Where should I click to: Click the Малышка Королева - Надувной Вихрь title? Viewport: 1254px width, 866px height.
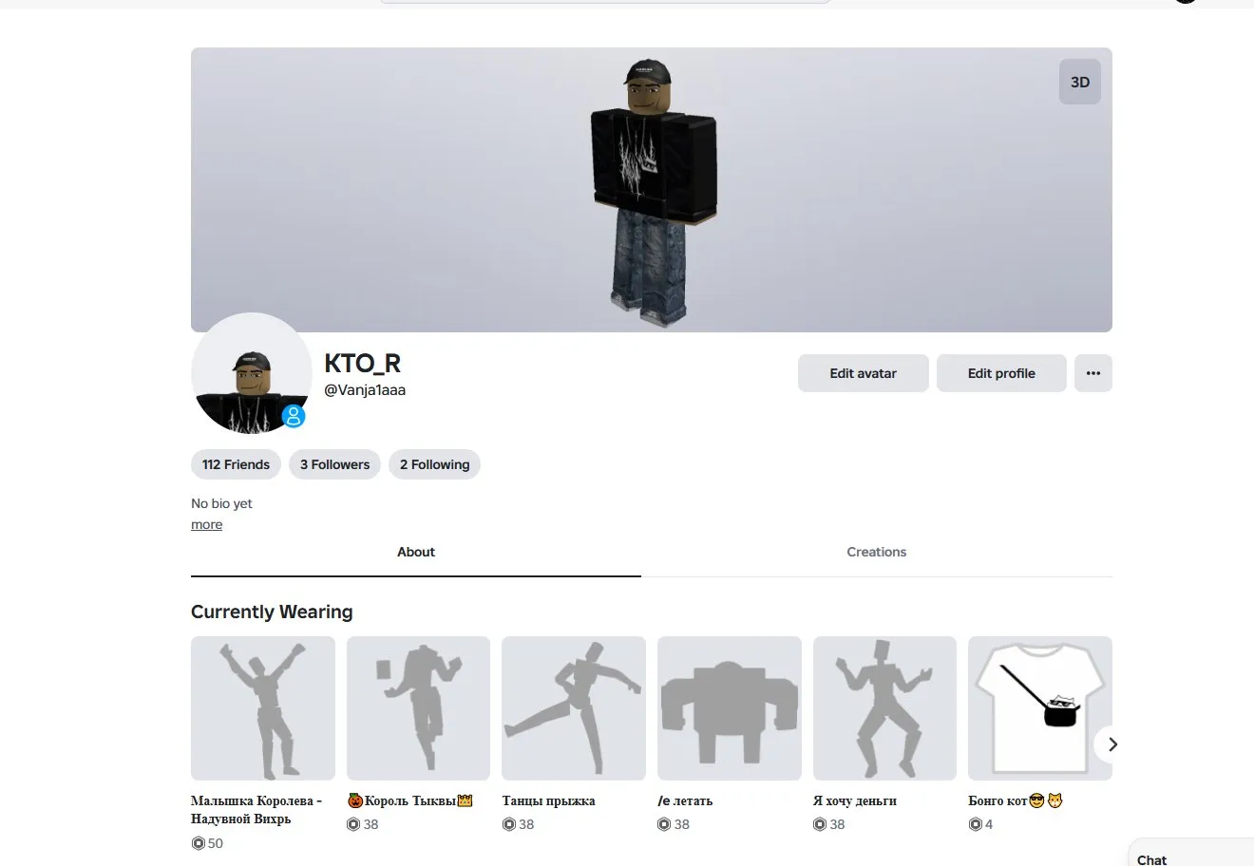[x=256, y=810]
